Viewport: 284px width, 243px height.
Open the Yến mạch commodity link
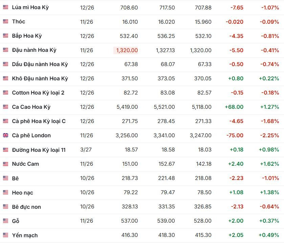[25, 235]
